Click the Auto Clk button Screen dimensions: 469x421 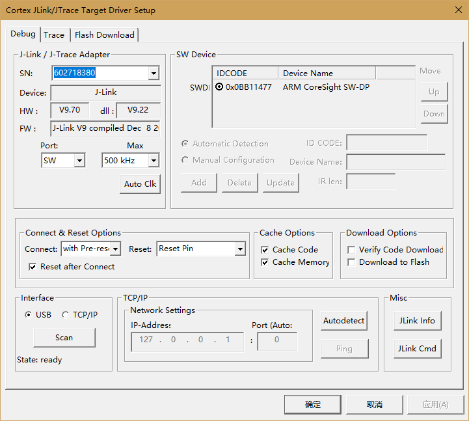[x=140, y=183]
